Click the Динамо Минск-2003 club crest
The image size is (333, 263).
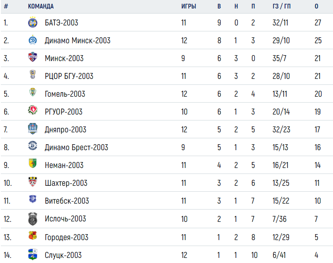coord(33,40)
